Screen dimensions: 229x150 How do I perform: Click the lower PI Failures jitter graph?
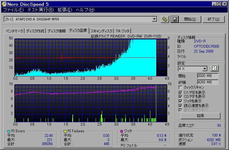(91, 103)
